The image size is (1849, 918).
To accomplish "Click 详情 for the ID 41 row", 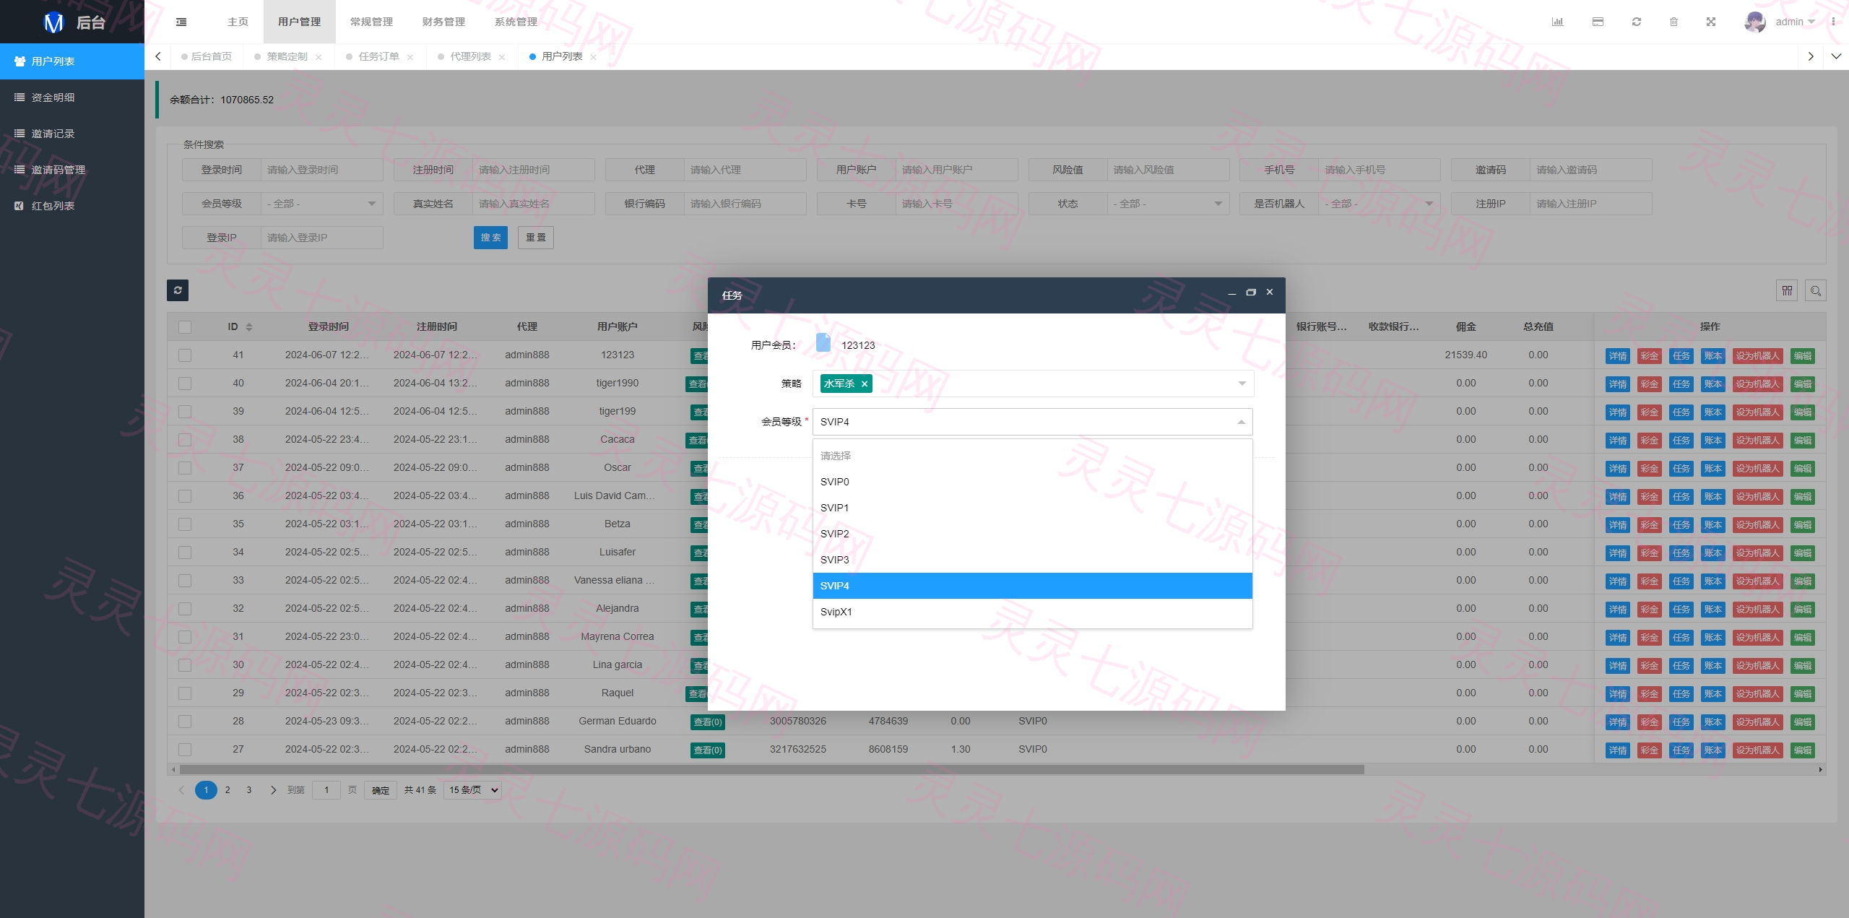I will point(1617,355).
